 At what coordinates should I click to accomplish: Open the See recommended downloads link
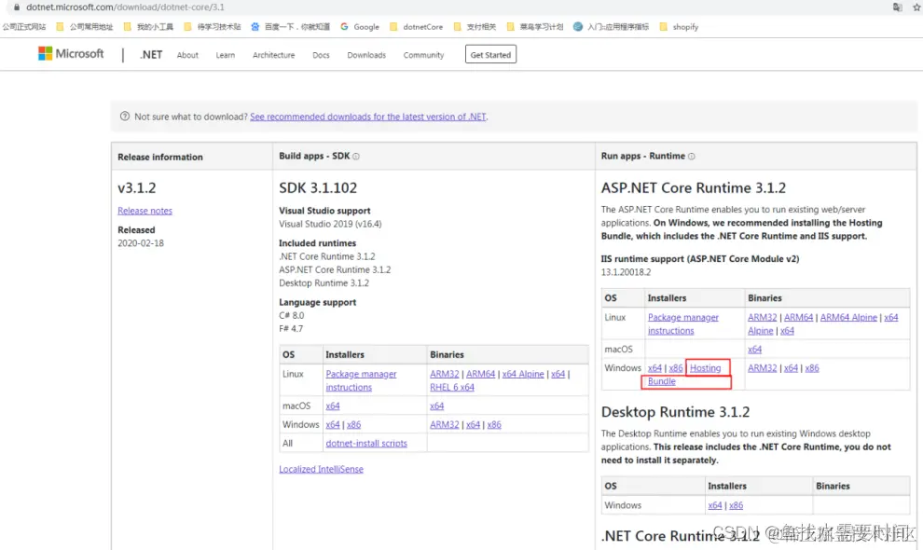[x=368, y=117]
